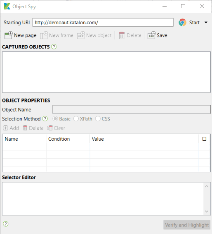Click Selector Editor scrollbar down arrow
Viewport: 212px width, 234px height.
point(207,211)
